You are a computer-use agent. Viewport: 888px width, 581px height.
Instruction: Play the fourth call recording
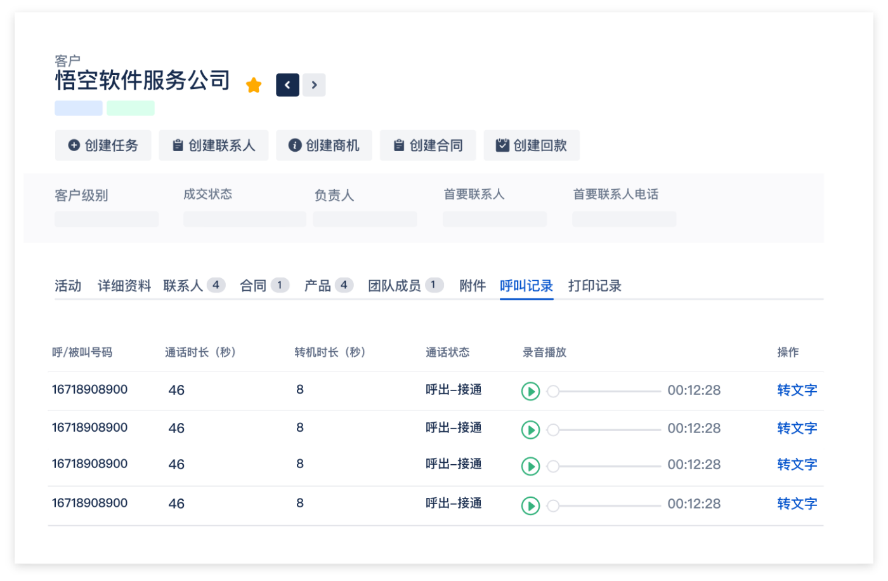[x=530, y=505]
